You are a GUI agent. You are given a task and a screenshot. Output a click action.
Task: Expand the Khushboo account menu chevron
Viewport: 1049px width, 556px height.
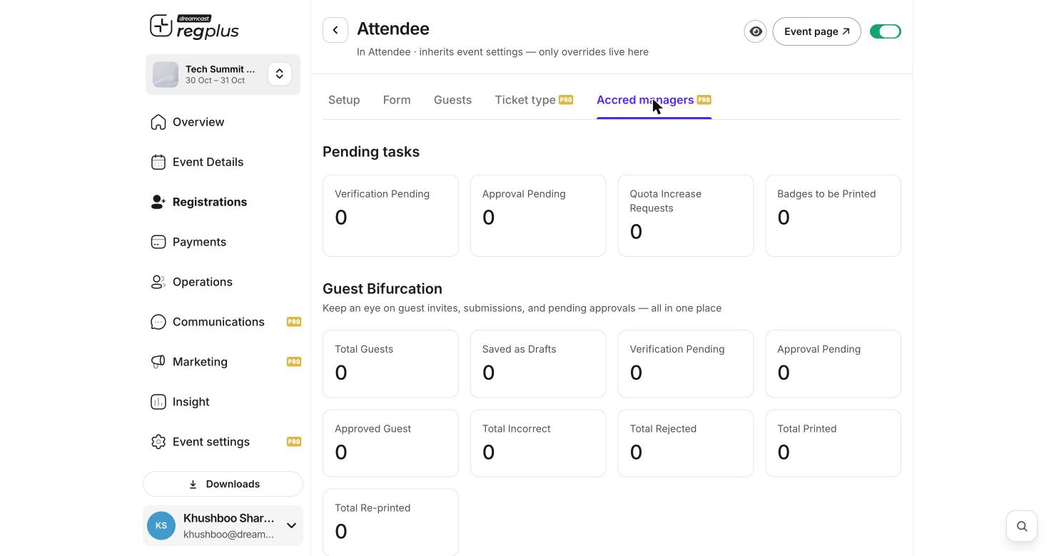291,526
